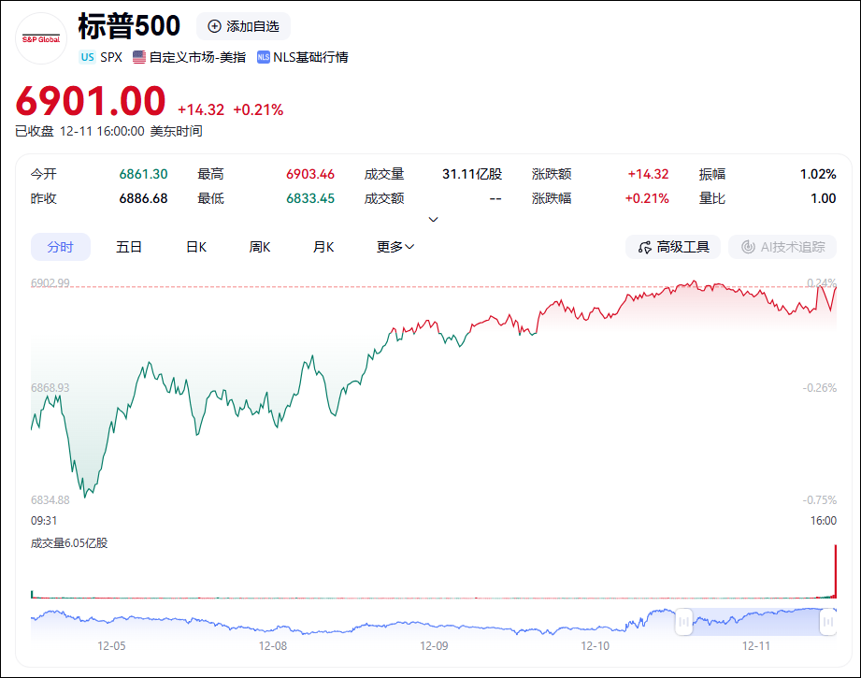The width and height of the screenshot is (861, 678).
Task: Click the 09:31 start time label
Action: 44,521
